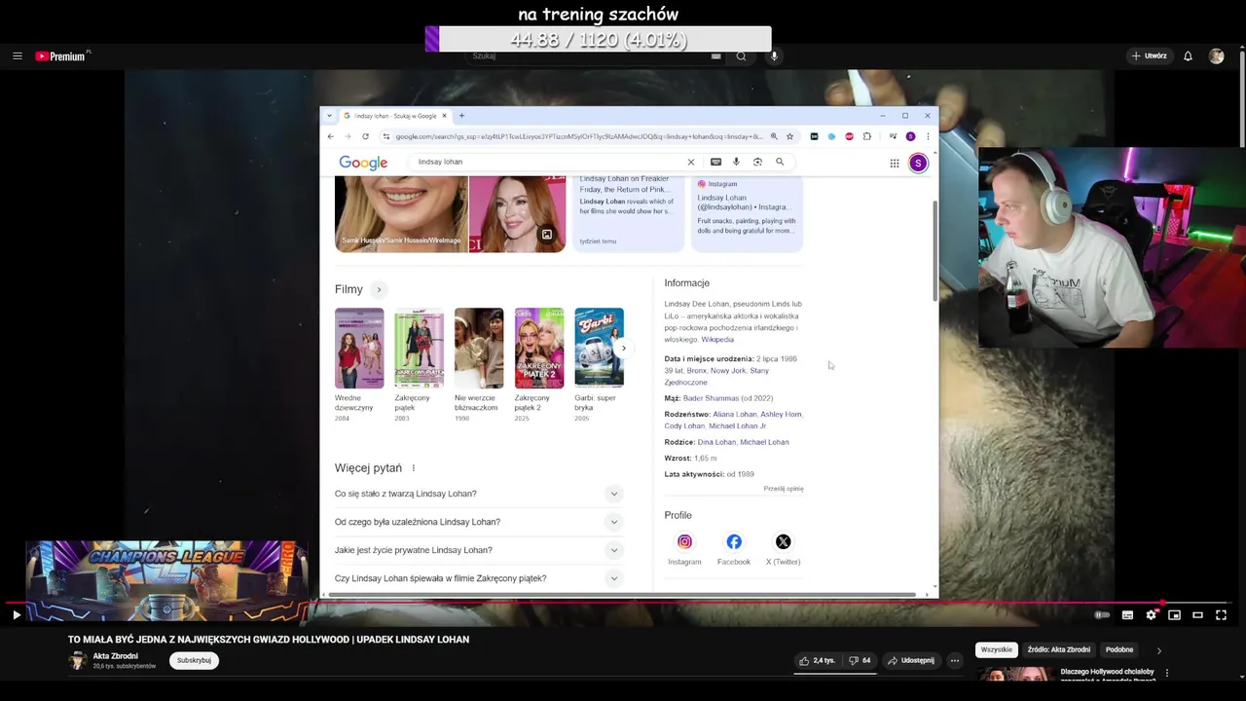Show more filter chips with right arrow

[x=1158, y=650]
